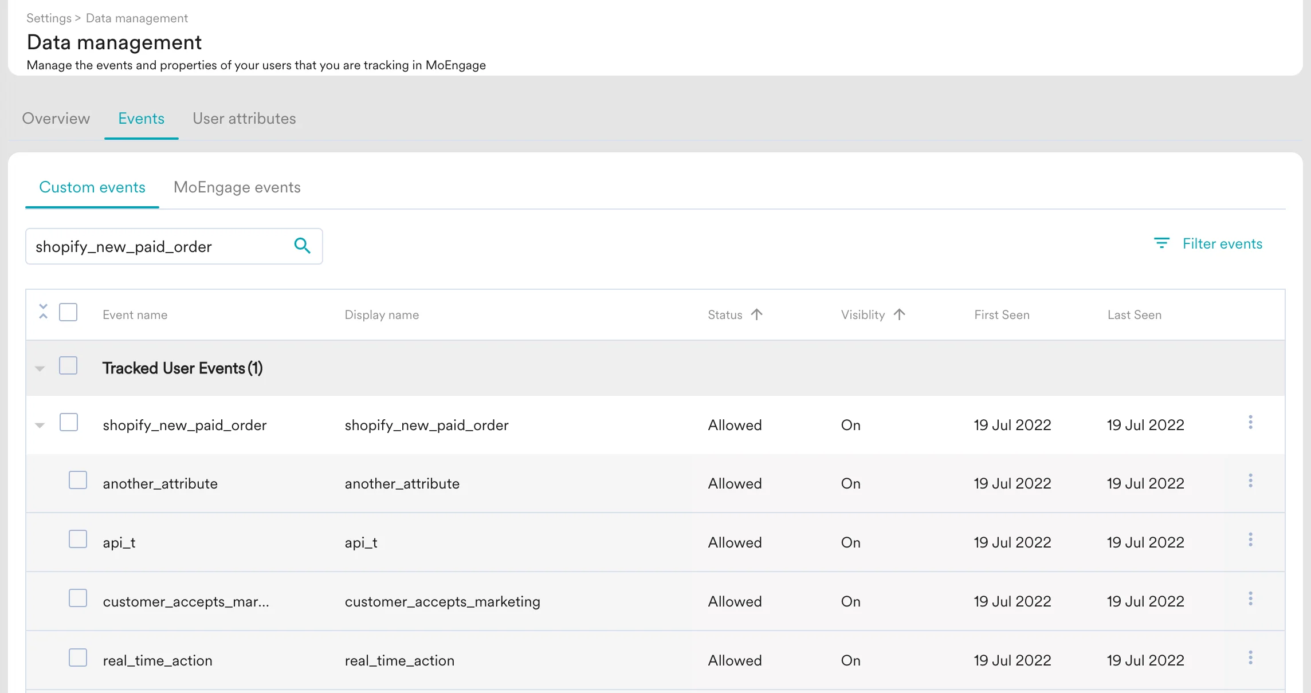Sort by Status arrow icon
The width and height of the screenshot is (1311, 693).
756,314
